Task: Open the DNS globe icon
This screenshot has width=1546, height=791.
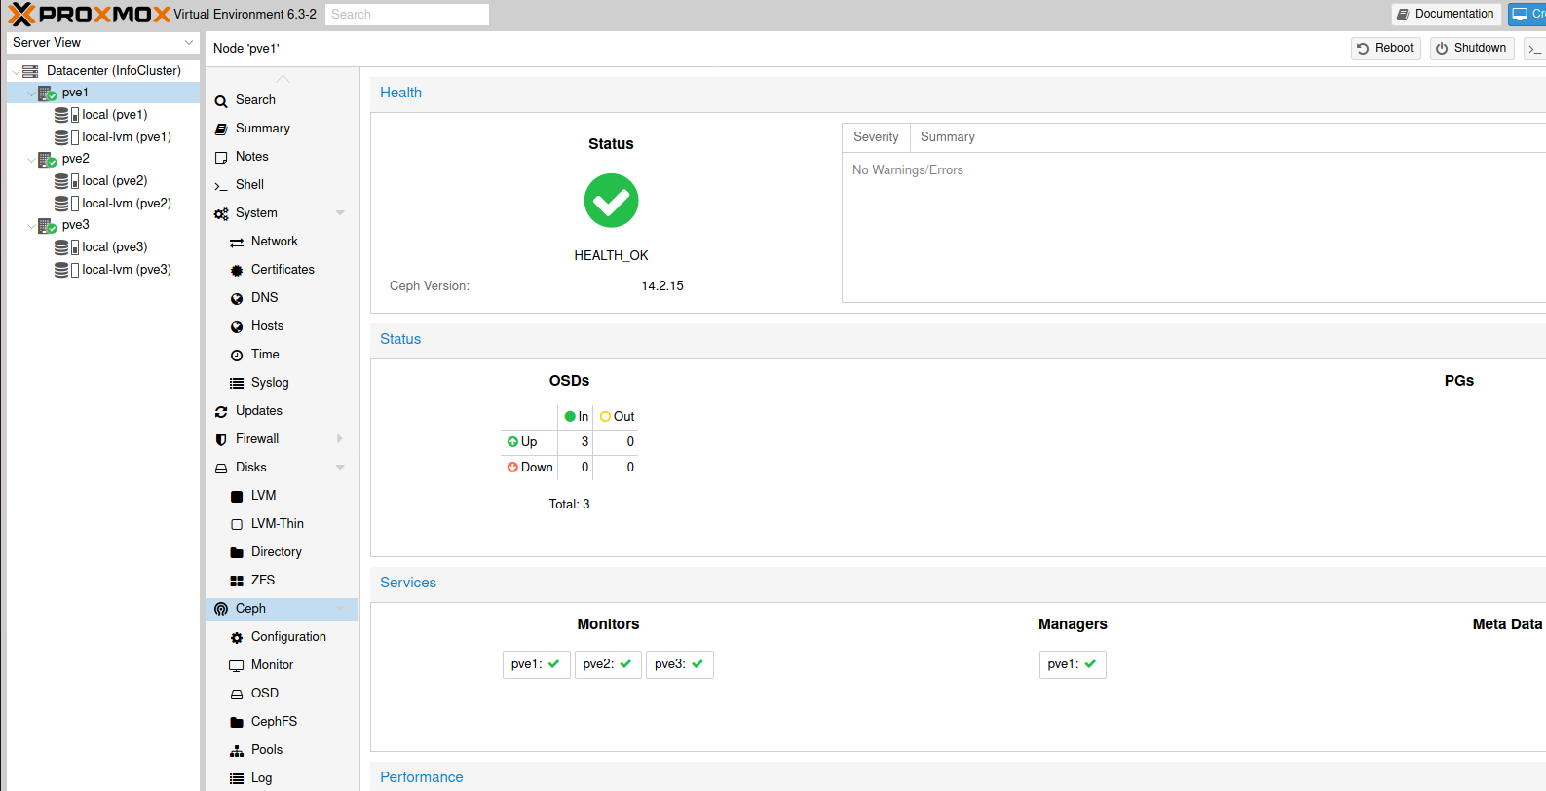Action: (237, 299)
